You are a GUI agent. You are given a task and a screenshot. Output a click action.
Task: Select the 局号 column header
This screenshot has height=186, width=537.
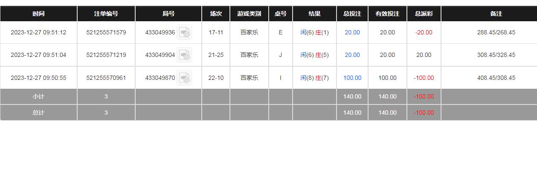[x=168, y=14]
